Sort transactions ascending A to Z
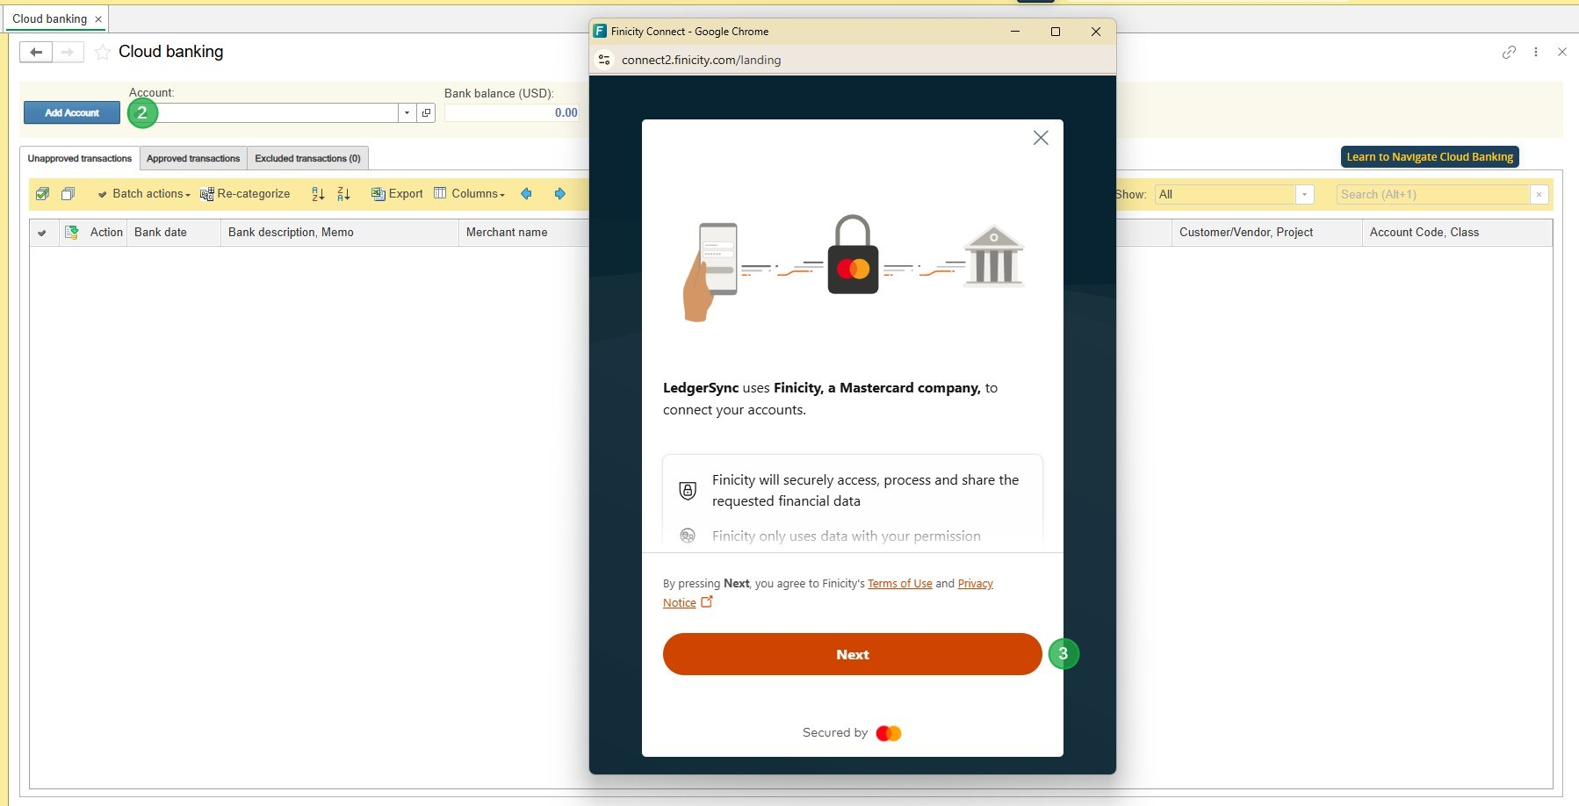Viewport: 1579px width, 806px height. click(318, 194)
